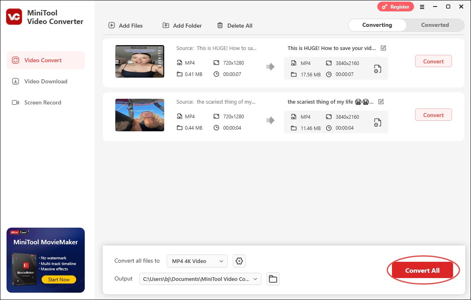This screenshot has height=300, width=471.
Task: Click the conversion arrow of the first video
Action: pos(271,67)
